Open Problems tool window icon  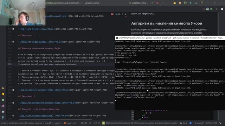coord(3,112)
